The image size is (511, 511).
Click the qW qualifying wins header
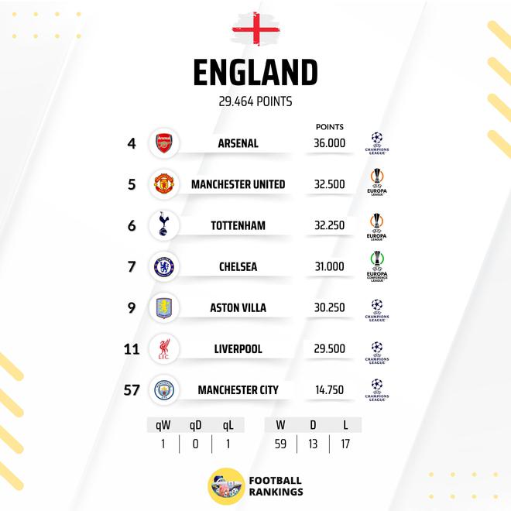[162, 425]
